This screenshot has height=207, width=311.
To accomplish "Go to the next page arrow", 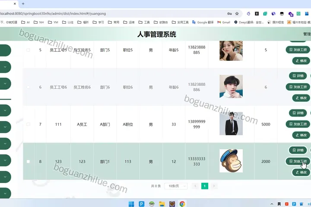I will point(214,186).
